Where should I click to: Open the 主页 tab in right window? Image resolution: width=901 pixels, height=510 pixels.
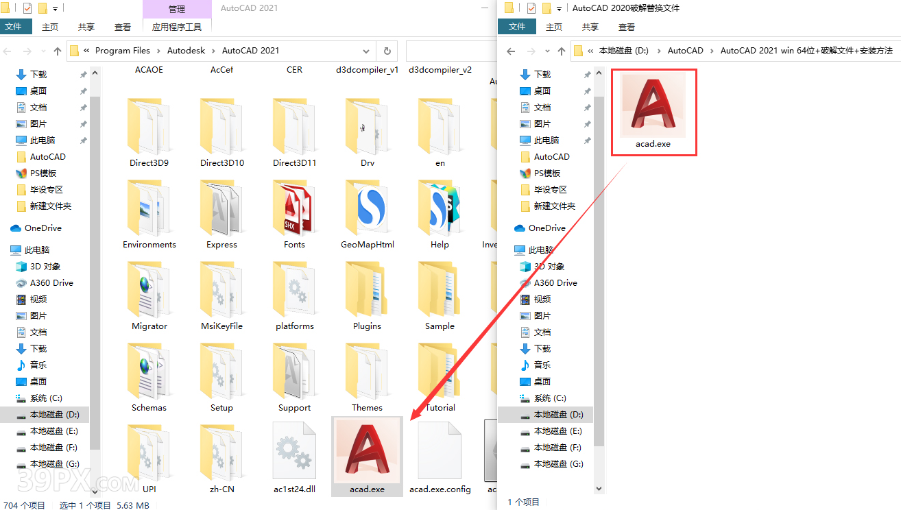(x=554, y=27)
